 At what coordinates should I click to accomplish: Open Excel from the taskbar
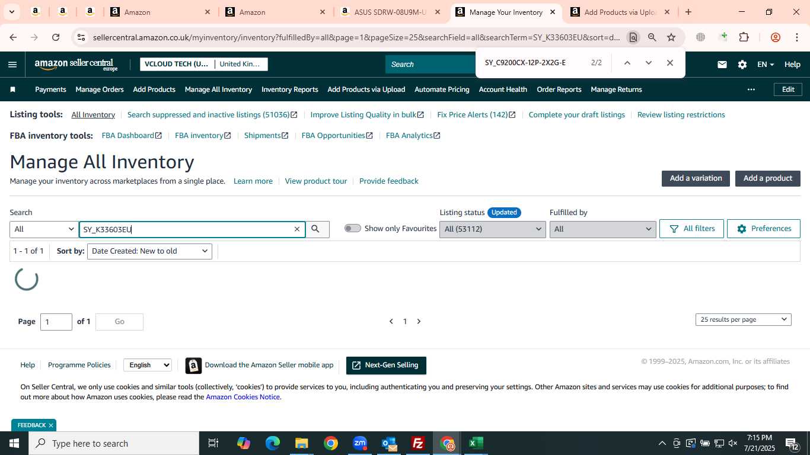pos(476,443)
